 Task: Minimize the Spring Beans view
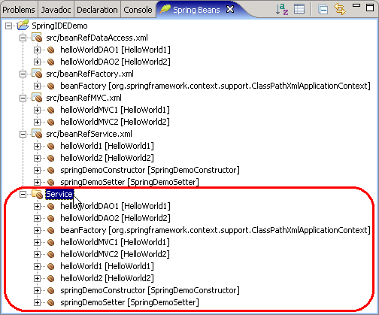(356, 5)
